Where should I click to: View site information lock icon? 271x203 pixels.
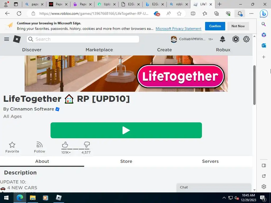click(33, 13)
